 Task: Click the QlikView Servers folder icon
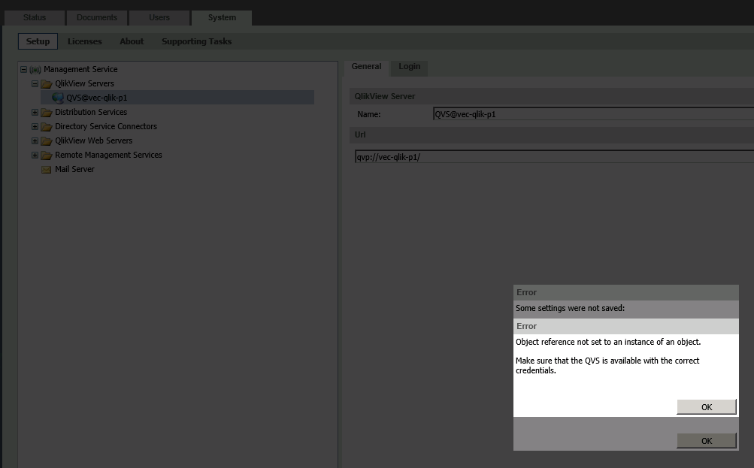click(47, 84)
